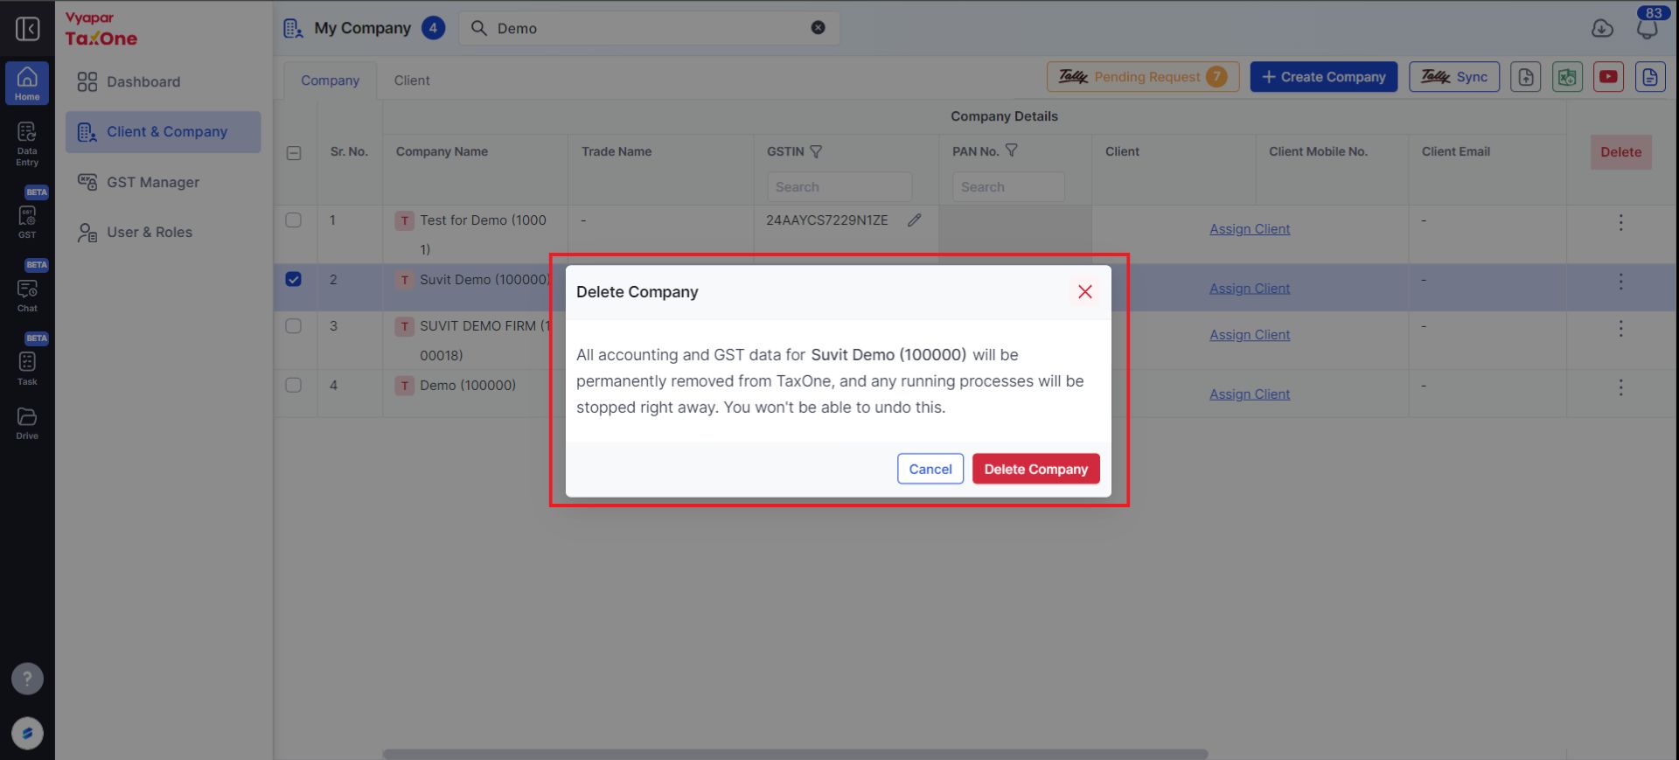Open Tally Pending Request button
The image size is (1679, 760).
(x=1143, y=77)
